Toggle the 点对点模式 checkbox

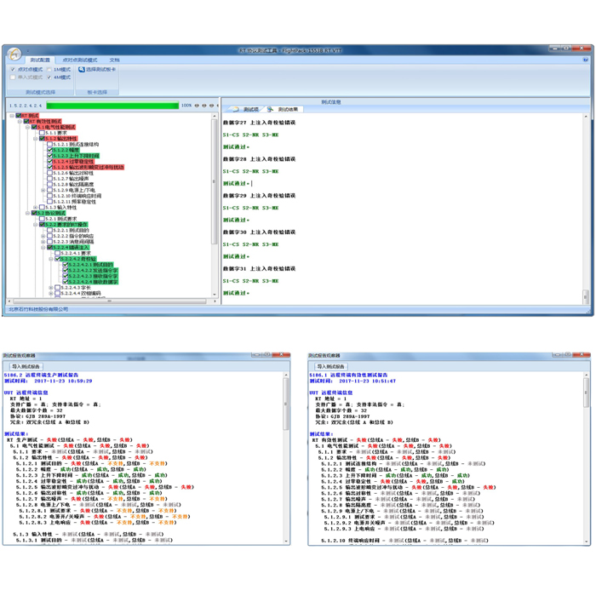pyautogui.click(x=13, y=70)
